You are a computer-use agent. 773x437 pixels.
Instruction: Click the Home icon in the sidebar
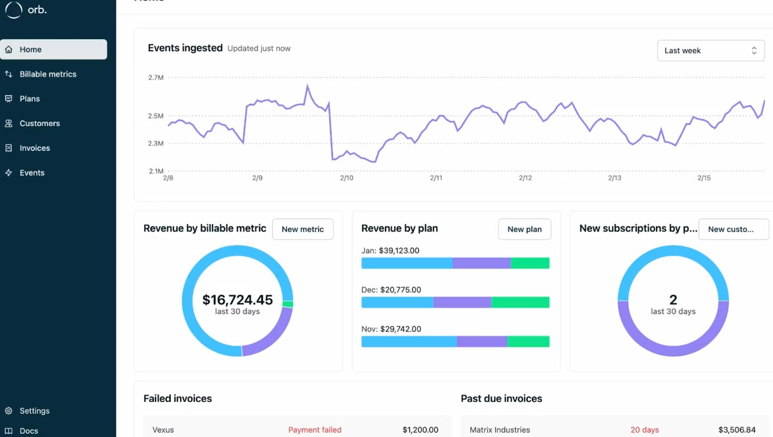pos(9,49)
